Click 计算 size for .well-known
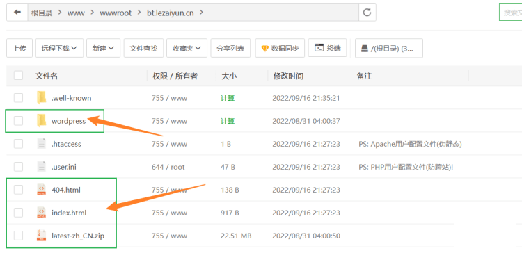 pyautogui.click(x=228, y=98)
